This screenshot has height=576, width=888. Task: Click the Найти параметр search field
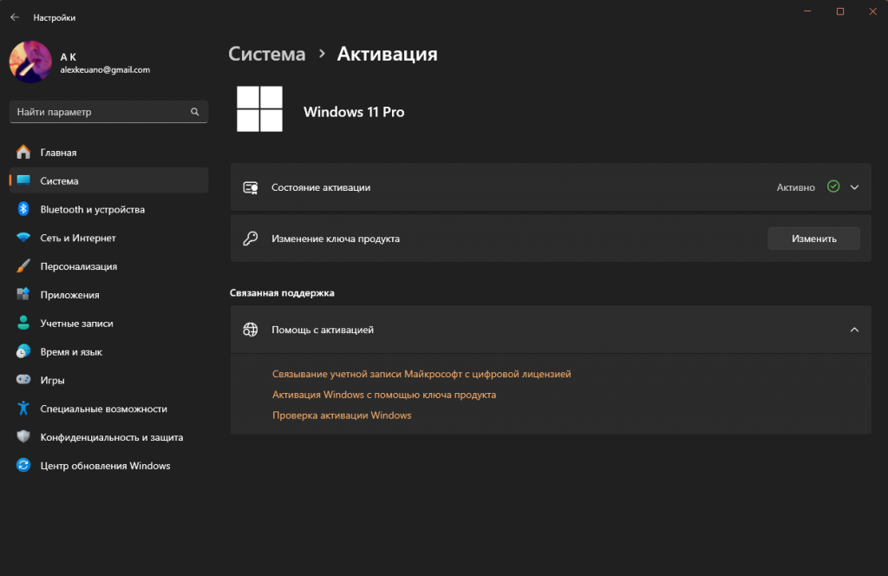(100, 112)
